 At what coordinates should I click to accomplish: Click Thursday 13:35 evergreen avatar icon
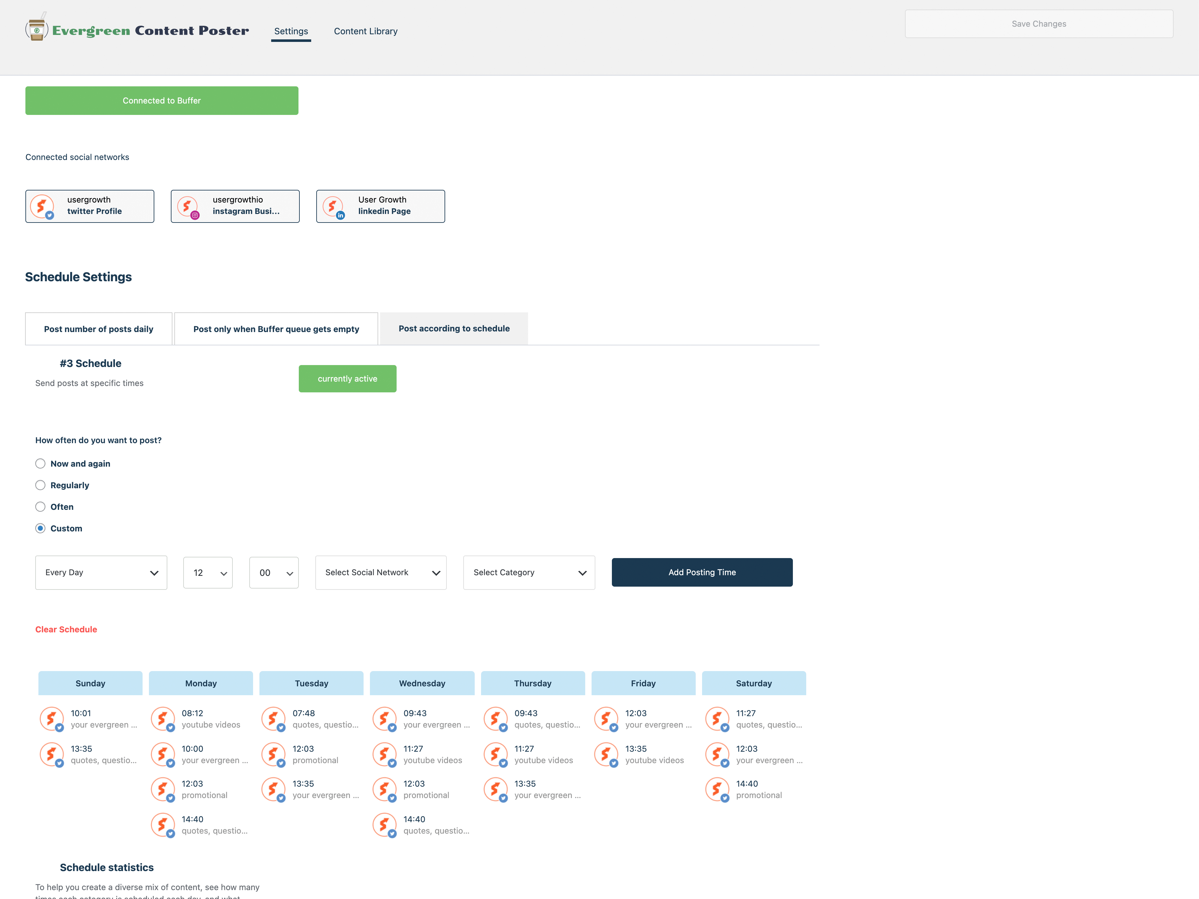(x=495, y=789)
